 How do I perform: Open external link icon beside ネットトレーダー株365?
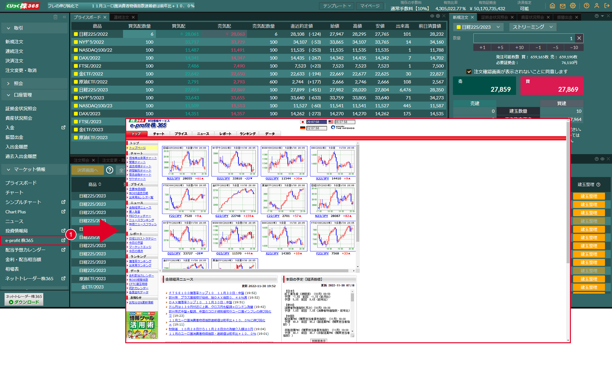tap(63, 278)
